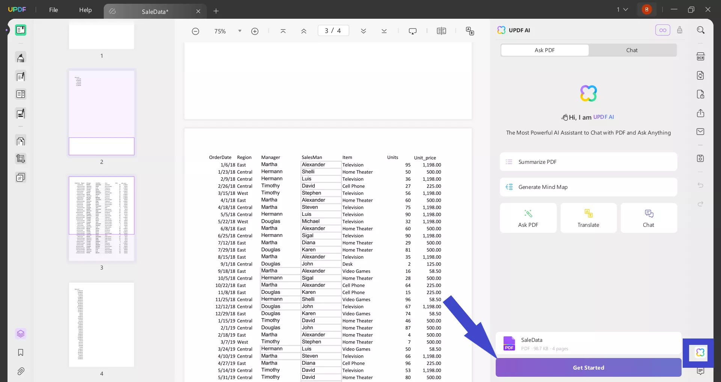Switch to the Chat tab
Viewport: 721px width, 382px height.
[632, 50]
